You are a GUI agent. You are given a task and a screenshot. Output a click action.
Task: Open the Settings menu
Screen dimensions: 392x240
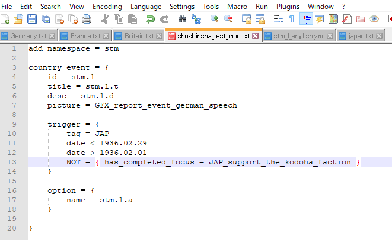tap(181, 7)
